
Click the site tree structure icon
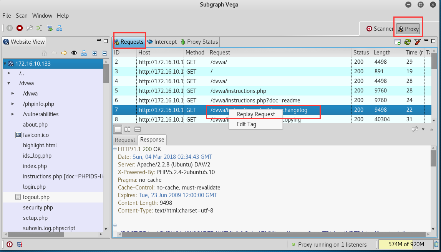[83, 53]
